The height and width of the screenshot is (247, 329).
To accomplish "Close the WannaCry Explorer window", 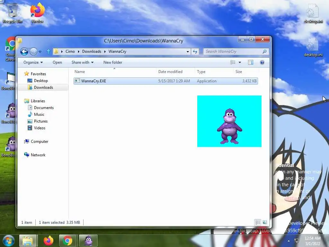I will (262, 39).
